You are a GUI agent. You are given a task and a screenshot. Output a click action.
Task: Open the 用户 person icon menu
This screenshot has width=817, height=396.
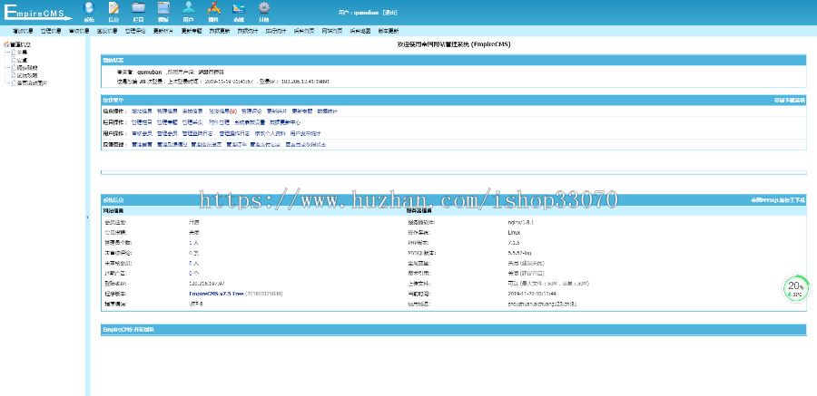[x=188, y=11]
